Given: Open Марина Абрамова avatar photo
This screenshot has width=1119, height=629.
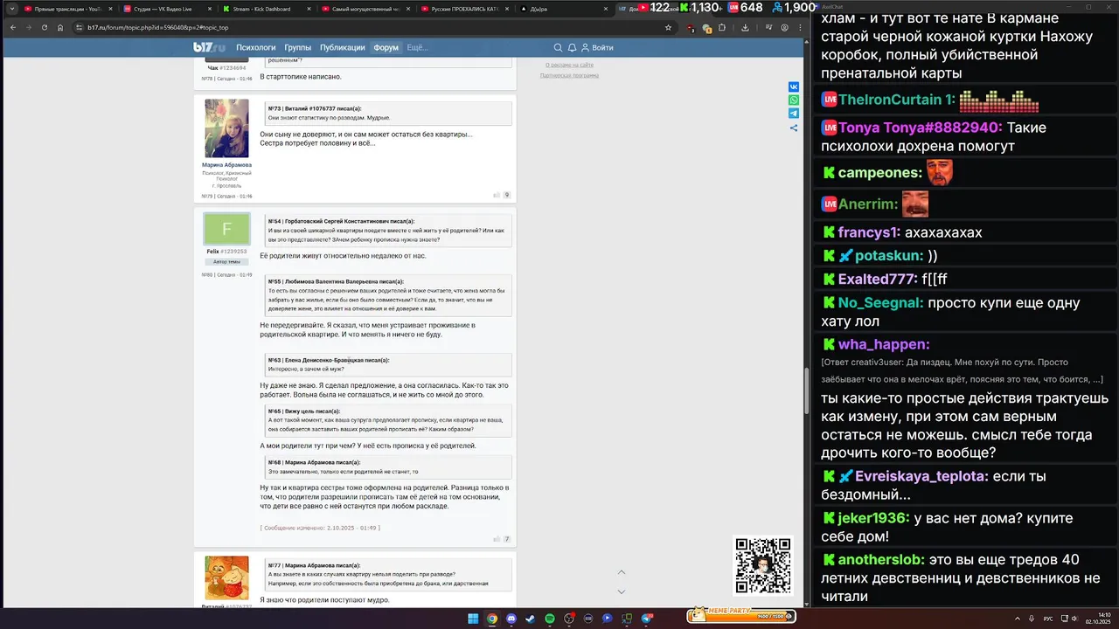Looking at the screenshot, I should (226, 128).
